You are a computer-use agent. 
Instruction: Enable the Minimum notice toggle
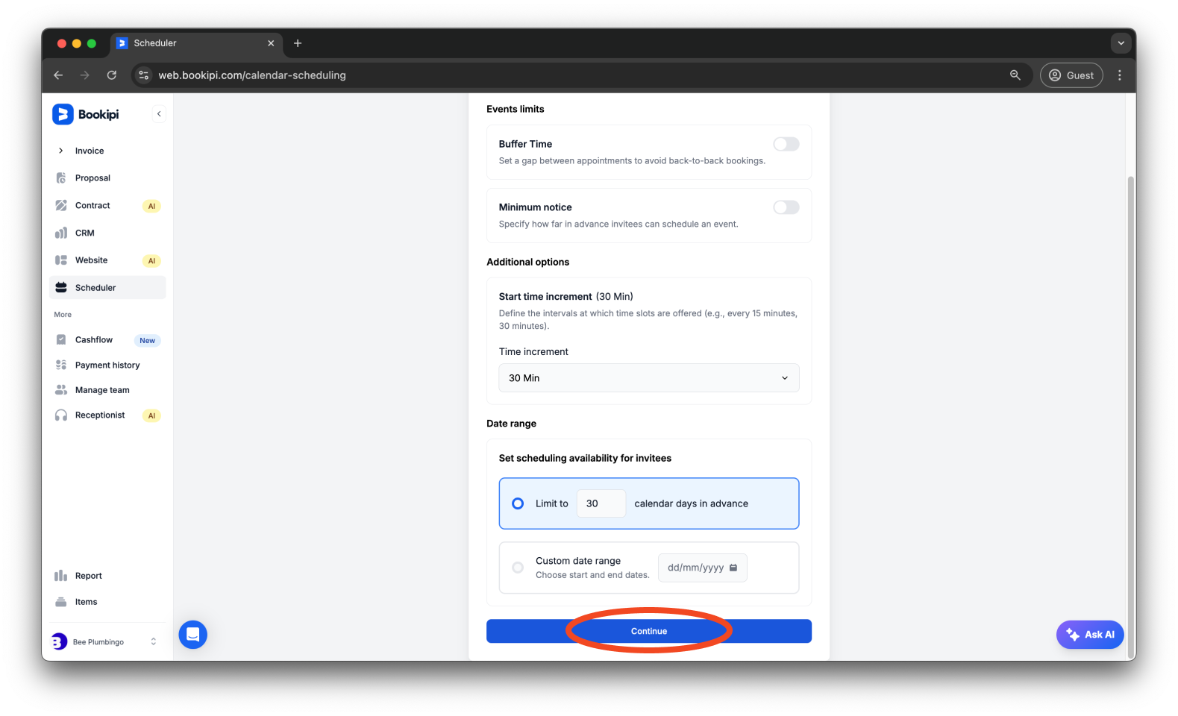(786, 207)
